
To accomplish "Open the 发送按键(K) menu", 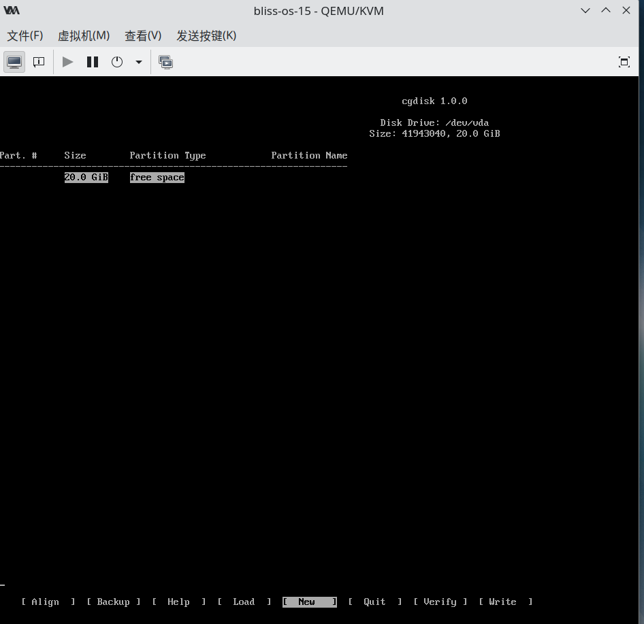I will point(206,35).
